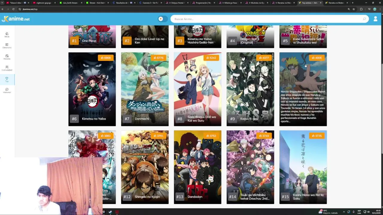383x215 pixels.
Task: Click Kaoru Hana wa Rin to Saku title
Action: [308, 196]
